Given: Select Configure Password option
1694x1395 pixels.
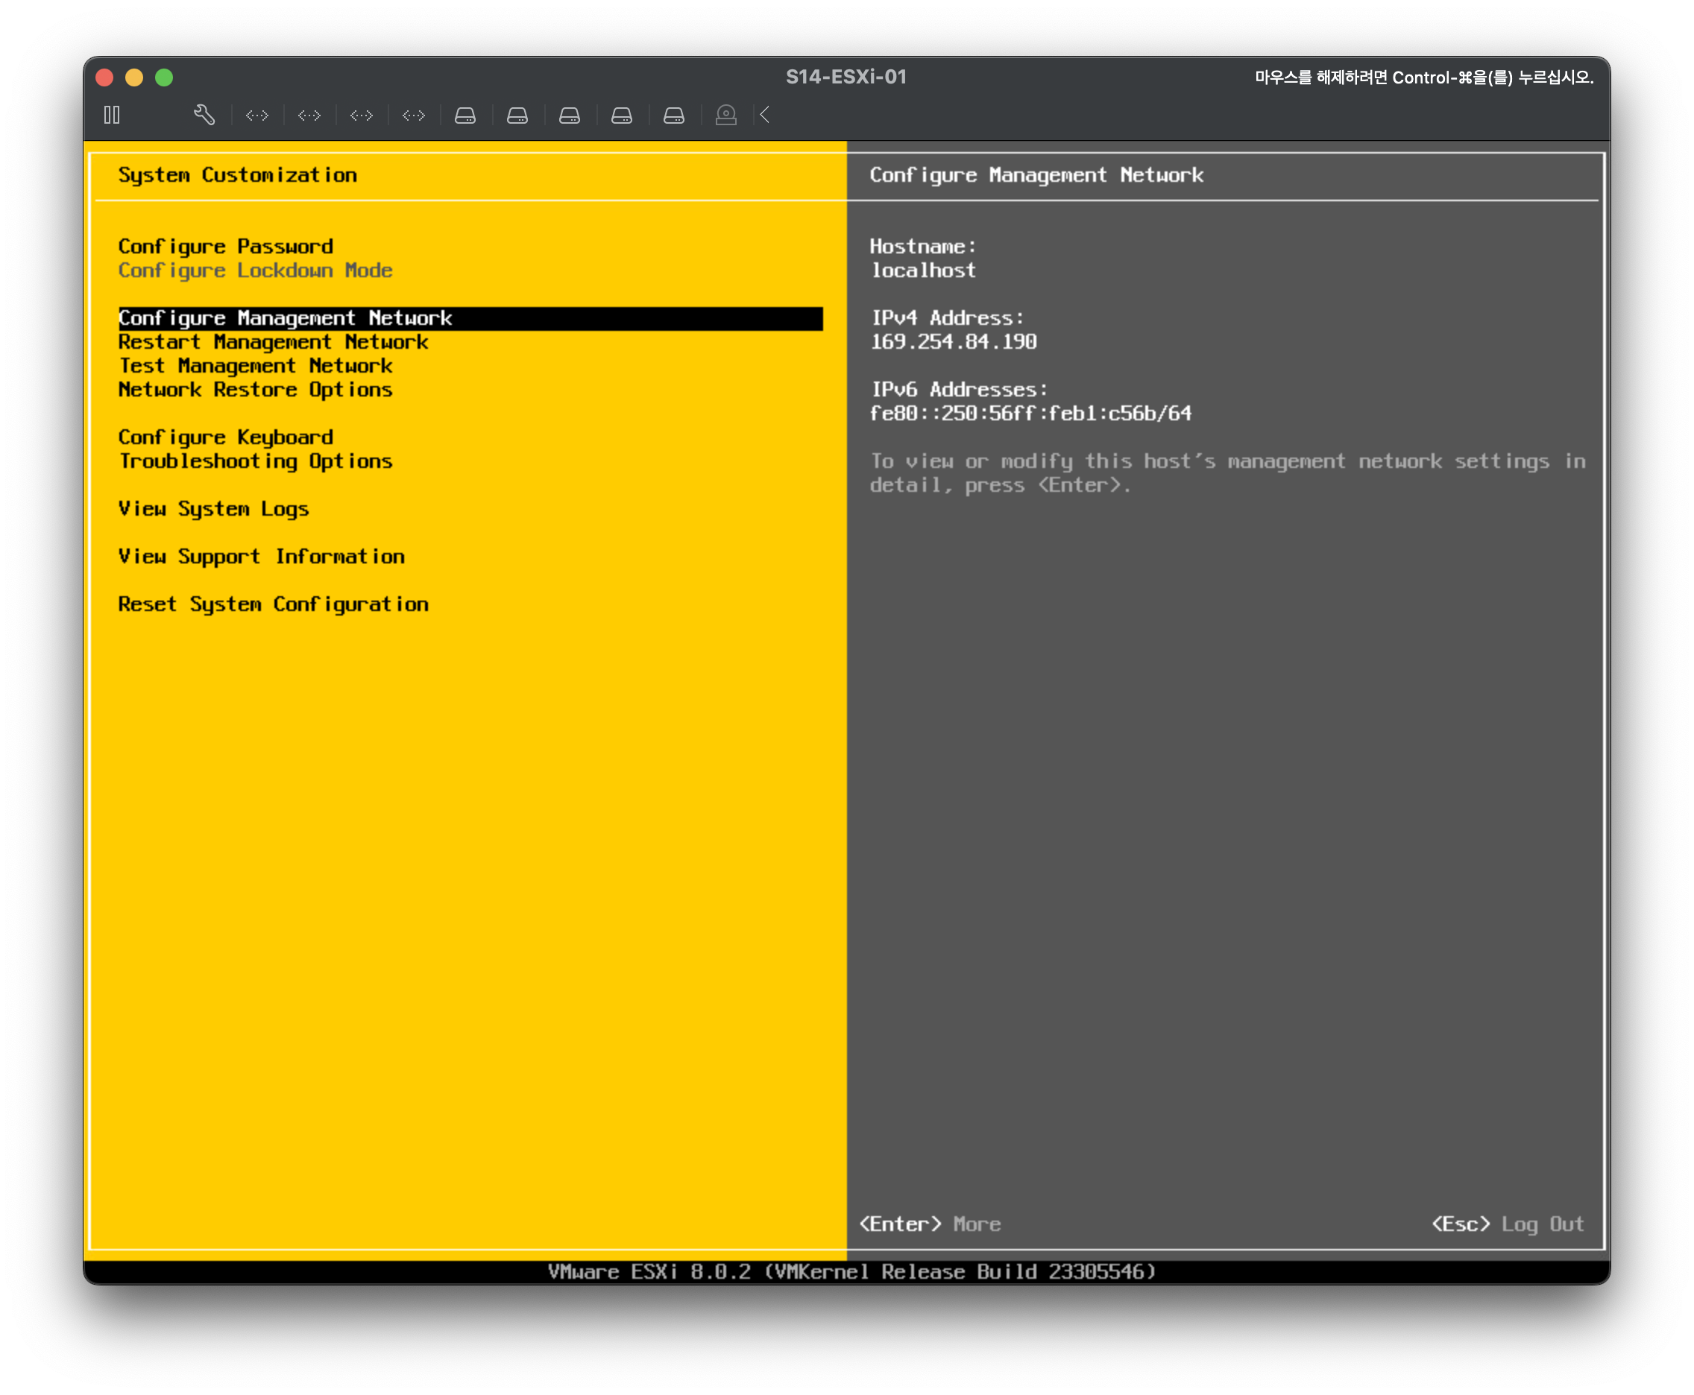Looking at the screenshot, I should pyautogui.click(x=225, y=246).
